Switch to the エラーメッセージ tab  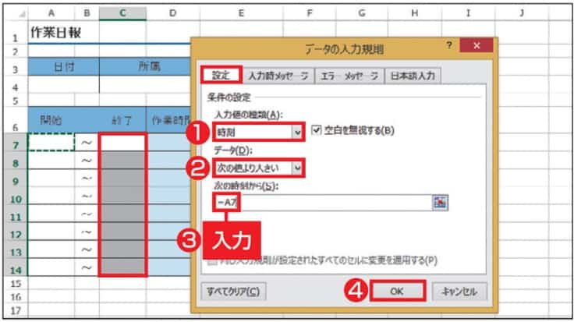click(352, 76)
